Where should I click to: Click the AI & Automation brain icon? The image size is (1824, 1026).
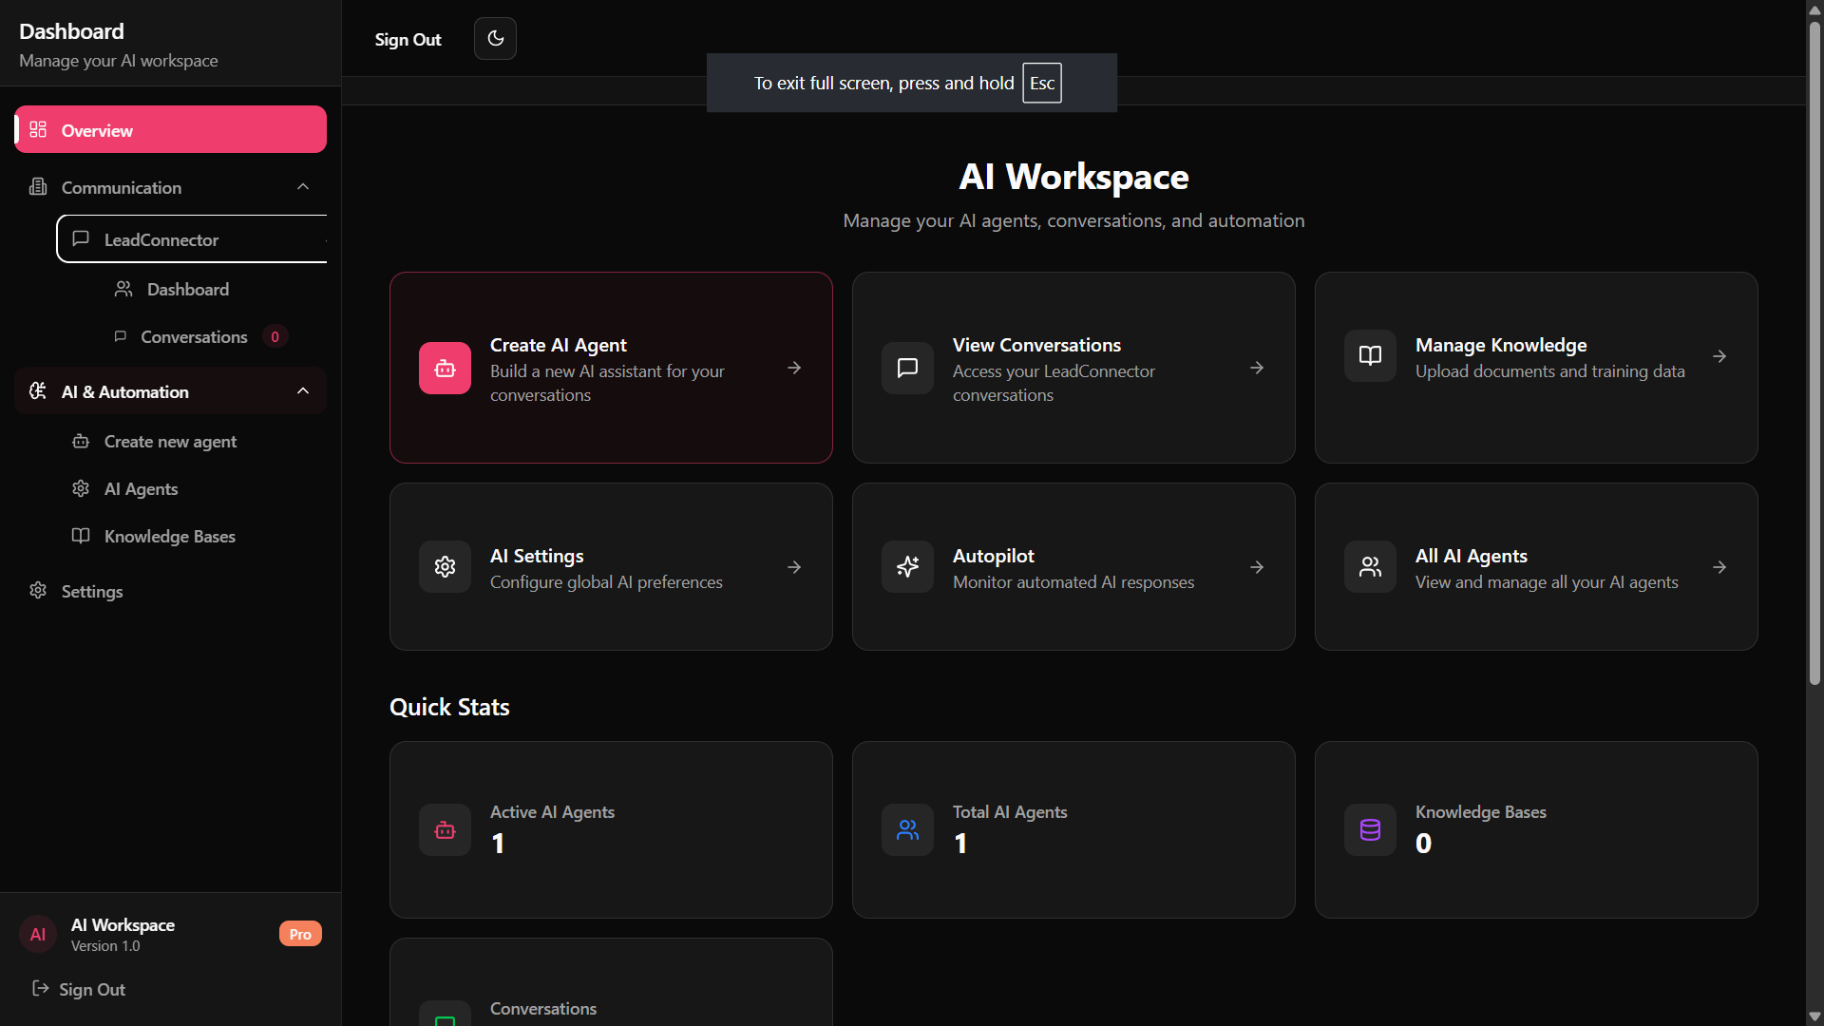38,390
